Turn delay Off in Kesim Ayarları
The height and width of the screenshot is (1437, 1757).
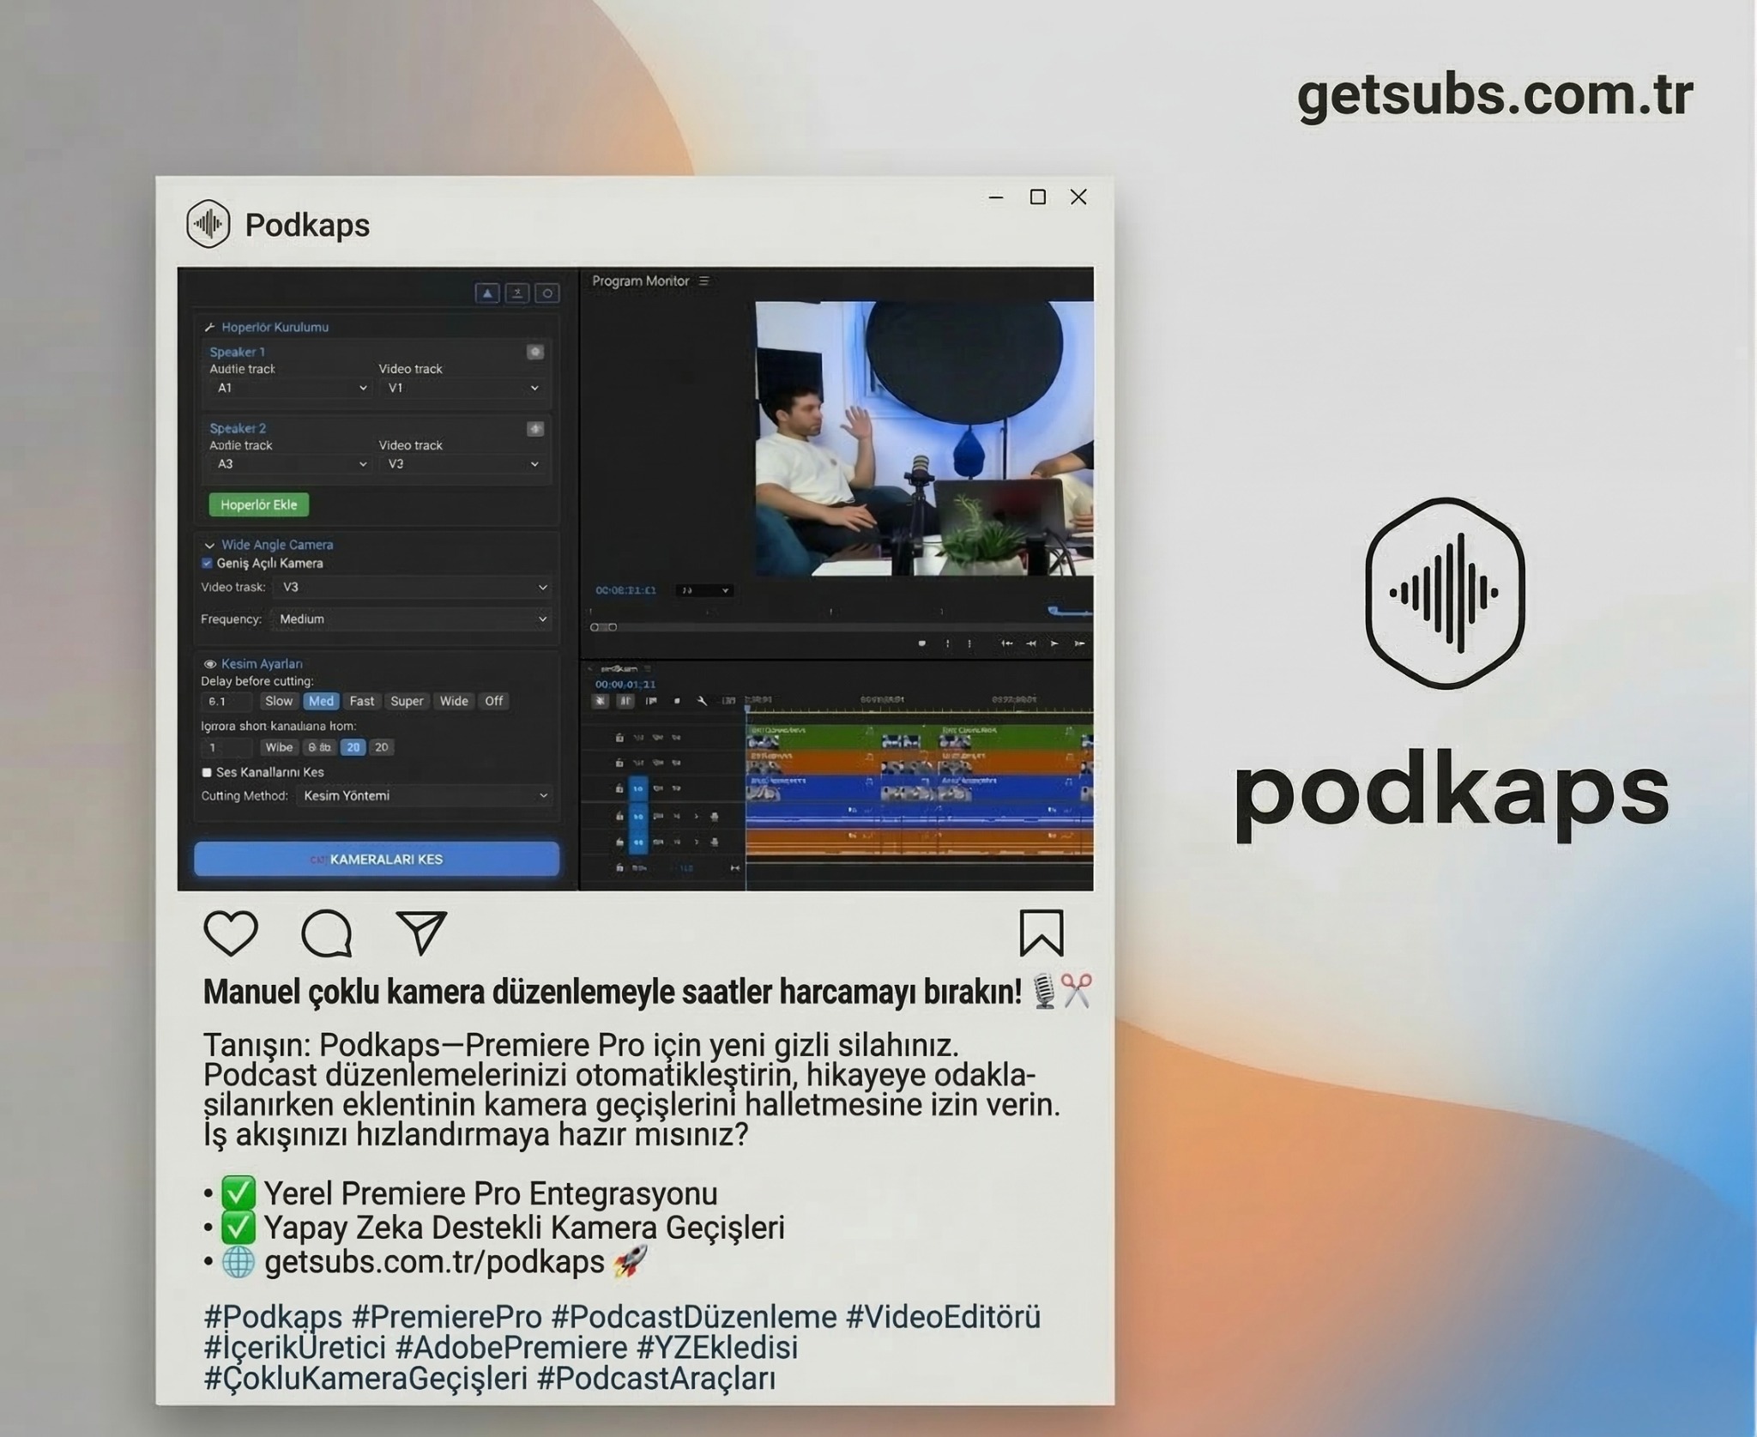[x=493, y=701]
